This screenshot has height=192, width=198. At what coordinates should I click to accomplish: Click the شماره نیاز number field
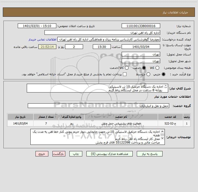pos(141,26)
